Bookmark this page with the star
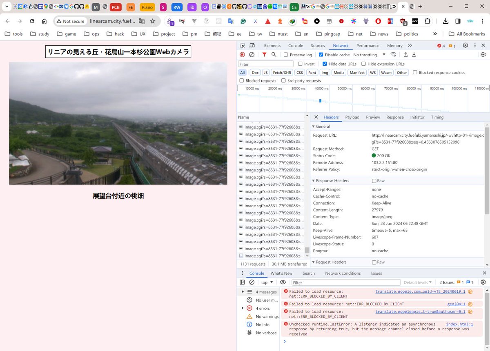This screenshot has width=490, height=351. pos(153,21)
